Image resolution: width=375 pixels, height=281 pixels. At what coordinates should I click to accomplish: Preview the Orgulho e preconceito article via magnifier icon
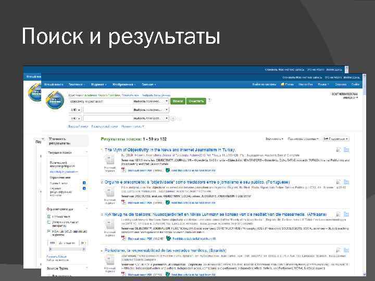tap(338, 182)
